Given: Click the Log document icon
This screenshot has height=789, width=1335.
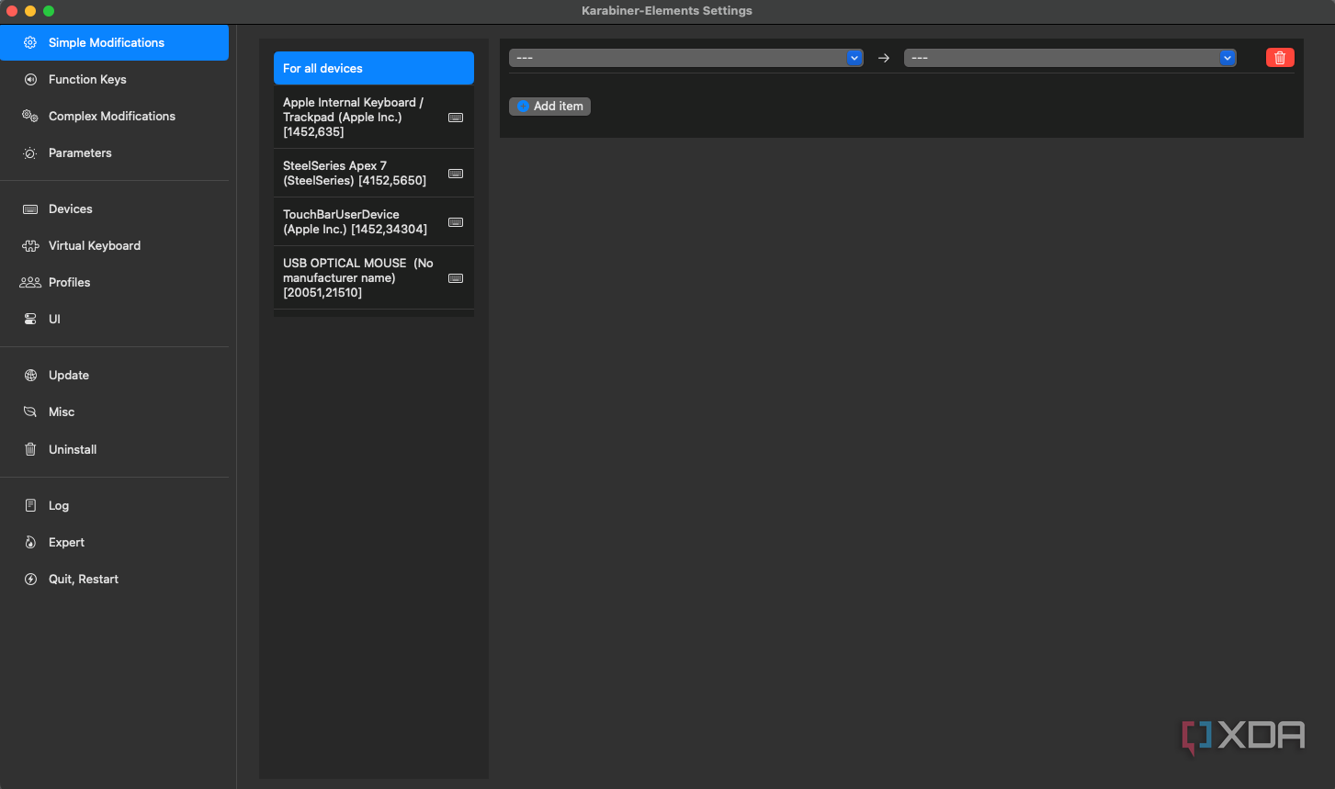Looking at the screenshot, I should [x=30, y=505].
